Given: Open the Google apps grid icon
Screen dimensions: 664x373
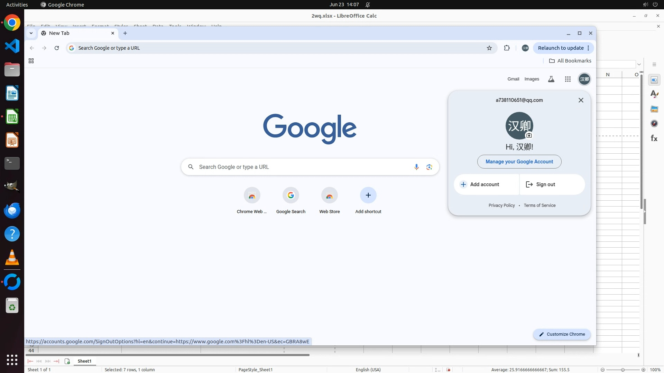Looking at the screenshot, I should click(x=568, y=79).
